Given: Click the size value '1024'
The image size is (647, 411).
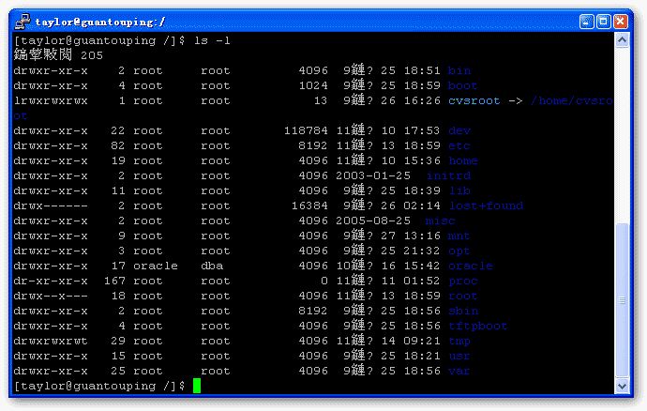Looking at the screenshot, I should 313,86.
